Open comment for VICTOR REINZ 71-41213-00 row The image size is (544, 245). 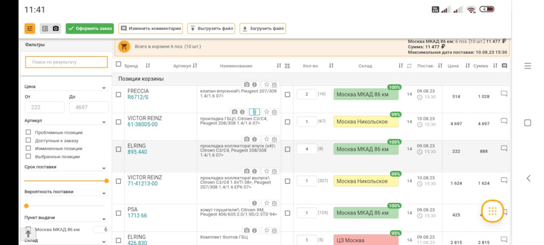(x=504, y=180)
